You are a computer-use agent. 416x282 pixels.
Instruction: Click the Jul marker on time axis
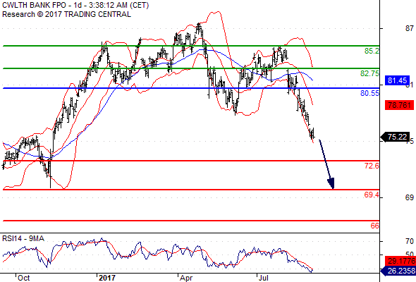click(x=264, y=278)
